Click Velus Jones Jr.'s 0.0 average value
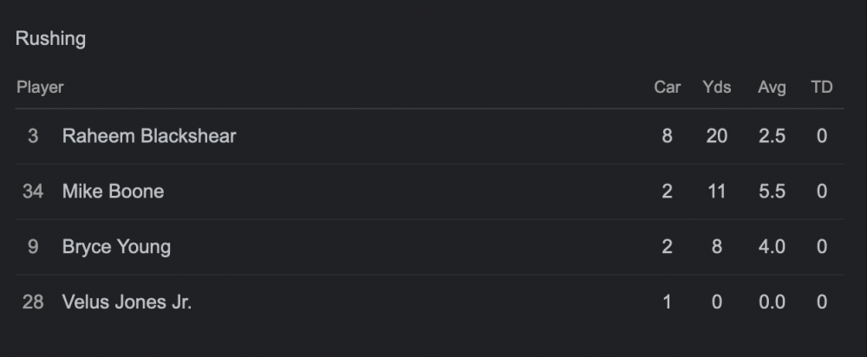This screenshot has height=357, width=867. 772,302
